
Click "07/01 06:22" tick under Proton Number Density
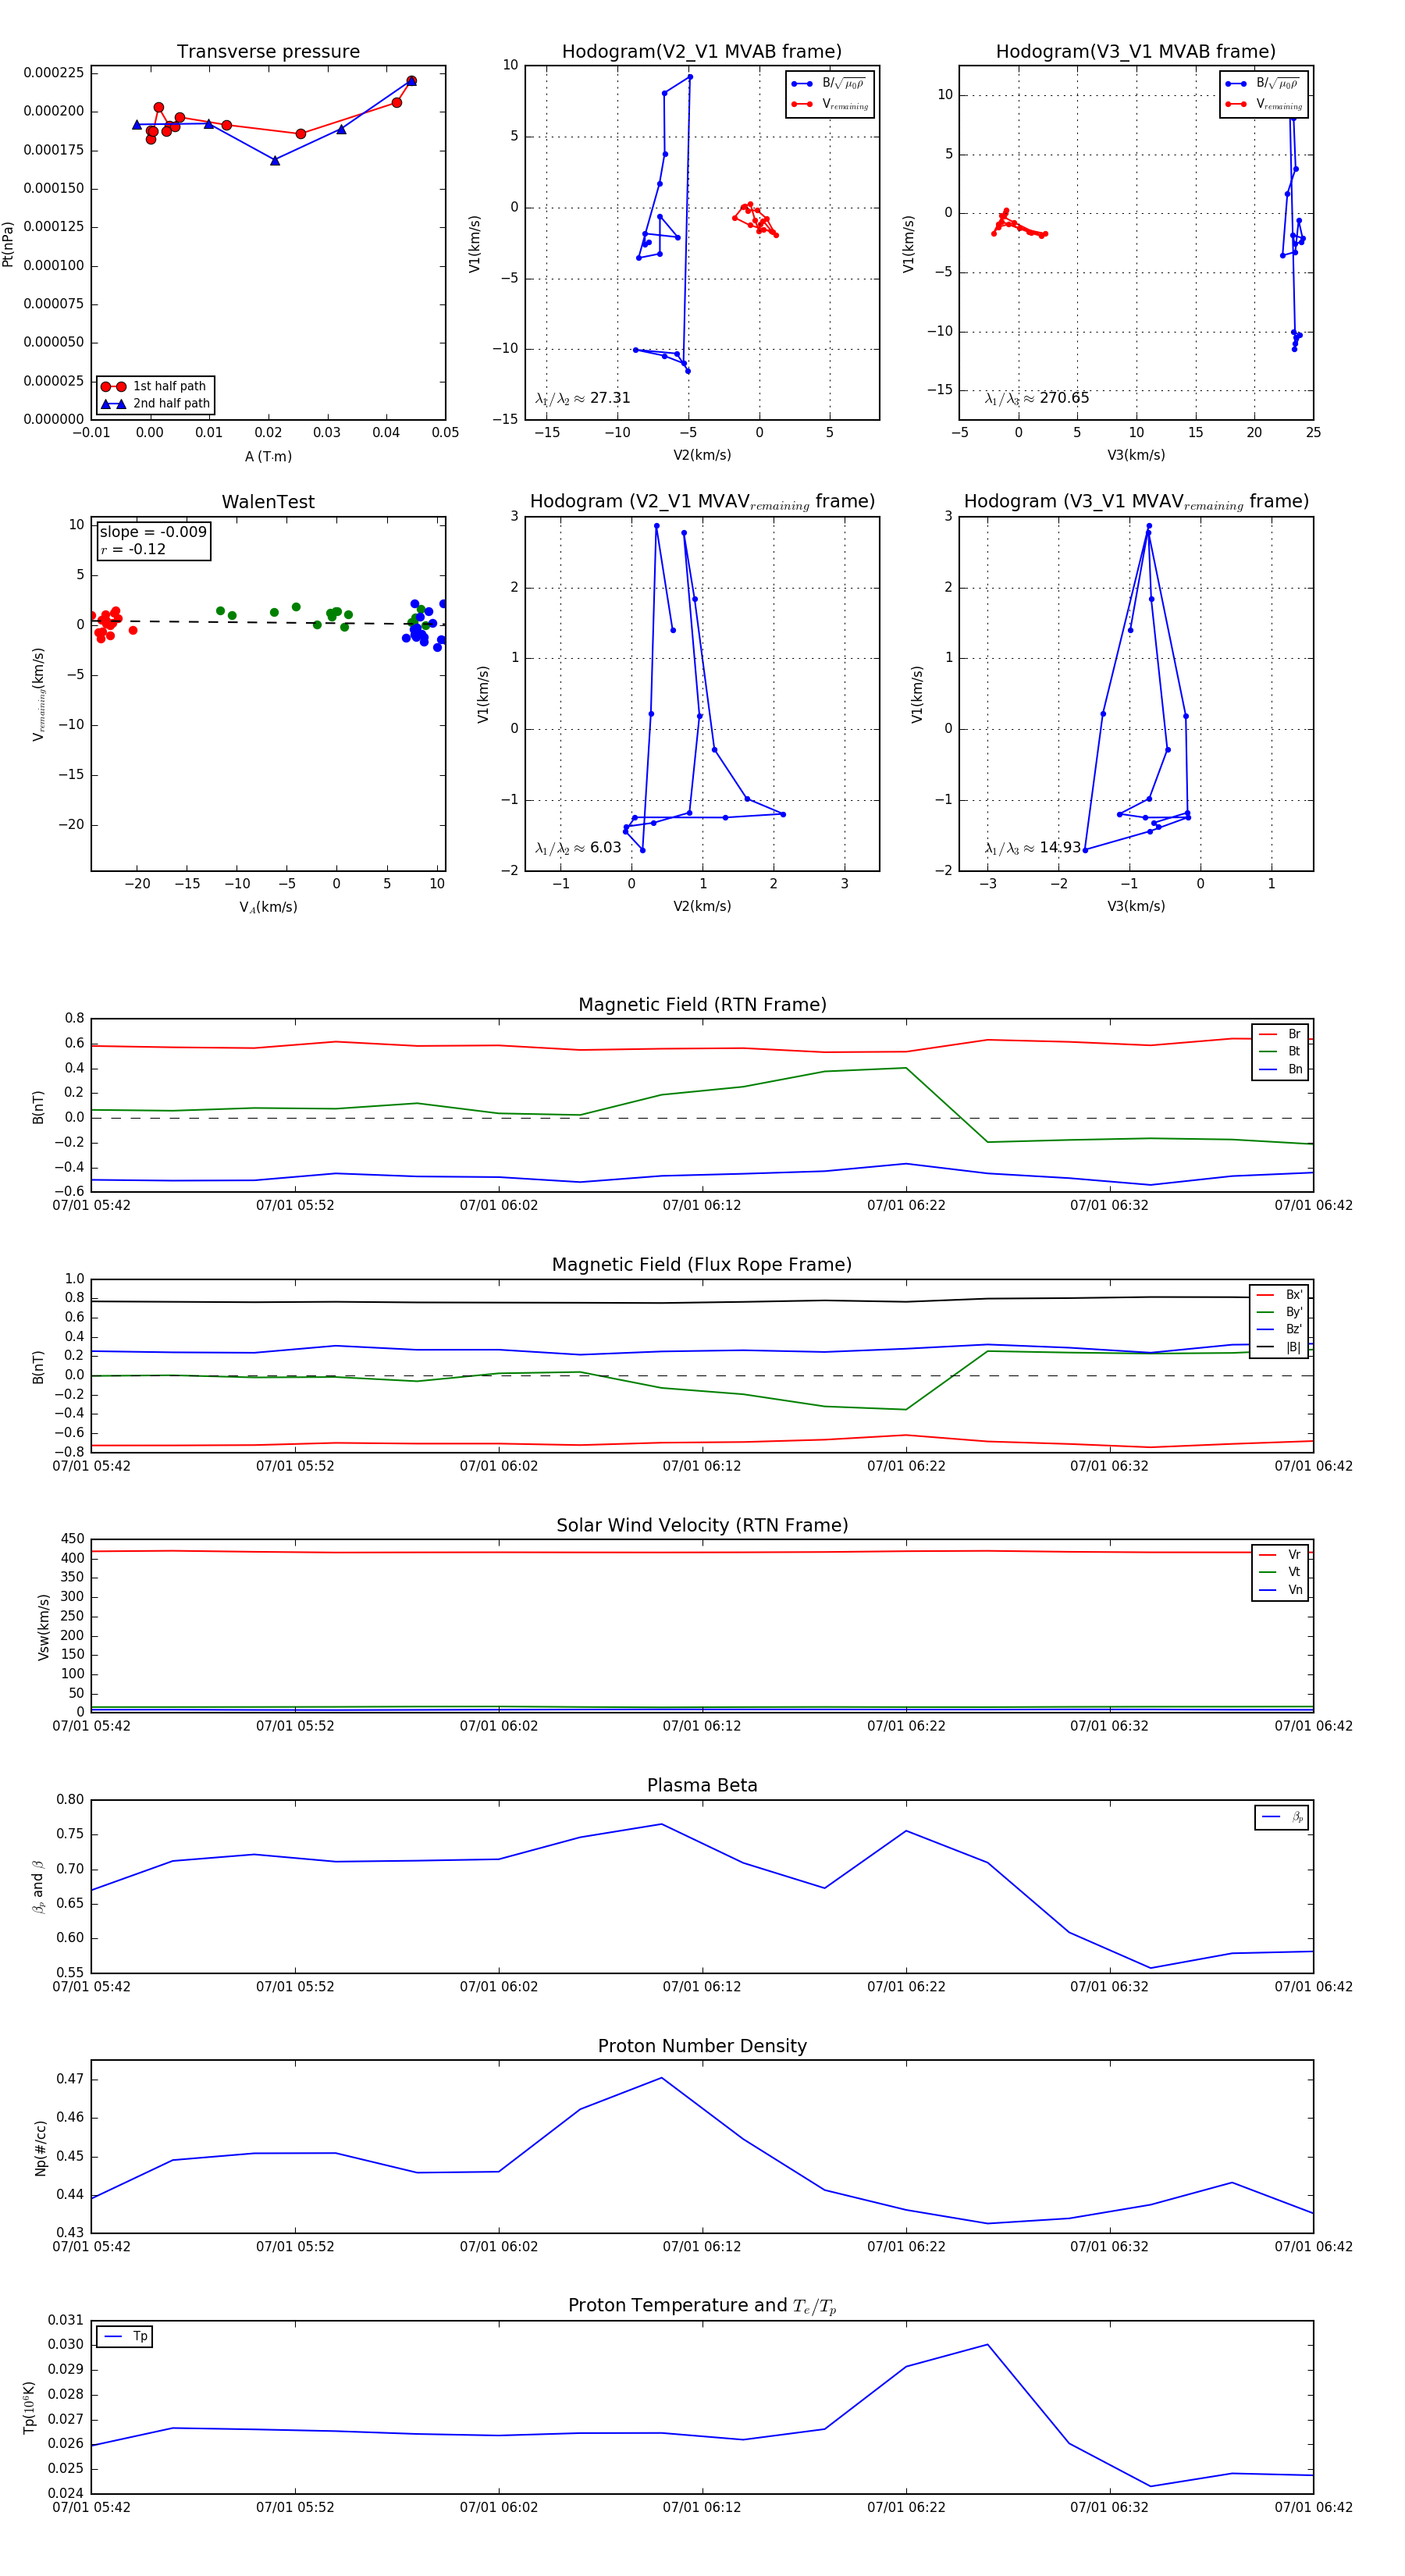tap(906, 2246)
